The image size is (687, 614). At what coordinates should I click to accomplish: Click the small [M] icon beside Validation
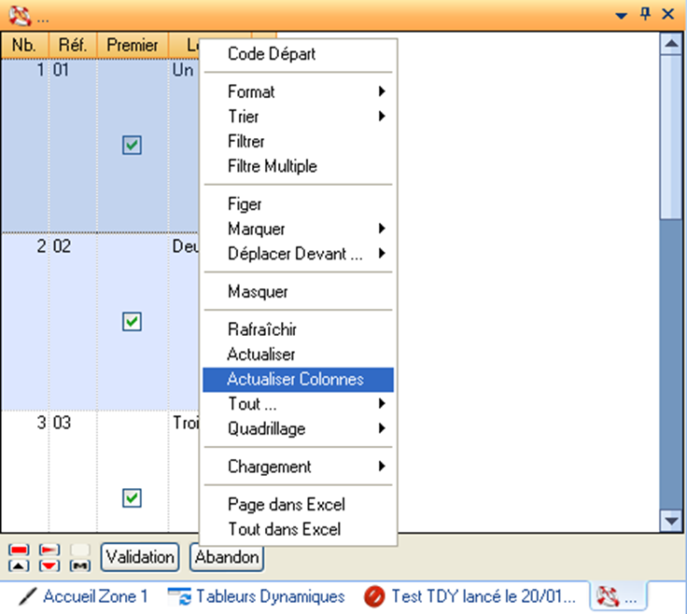coord(82,565)
